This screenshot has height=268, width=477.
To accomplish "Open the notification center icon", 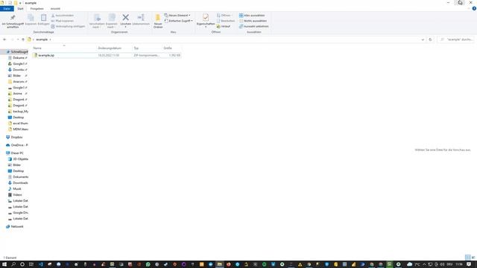I will click(x=469, y=264).
